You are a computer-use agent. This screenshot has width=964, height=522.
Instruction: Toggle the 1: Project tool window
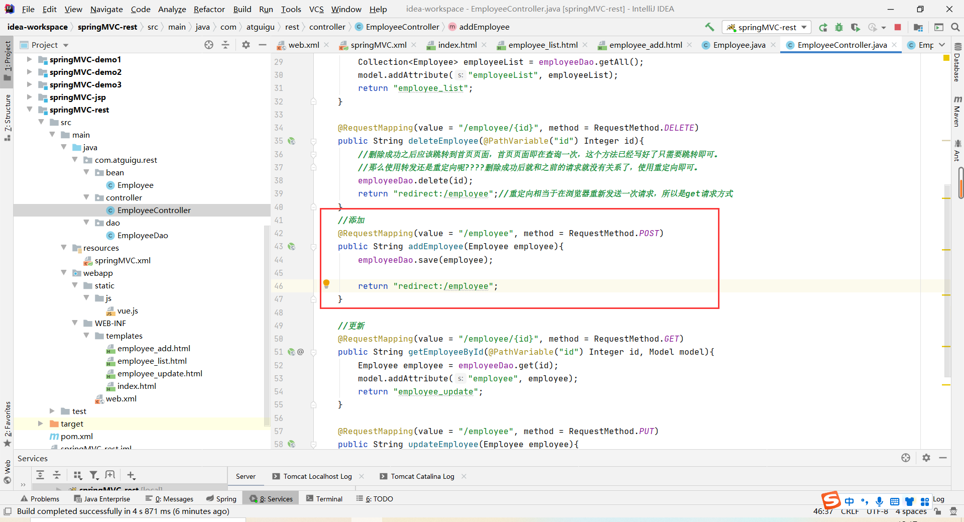point(7,60)
